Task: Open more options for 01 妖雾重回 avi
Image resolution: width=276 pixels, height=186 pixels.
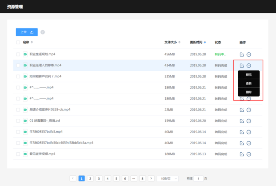Action: [249, 121]
